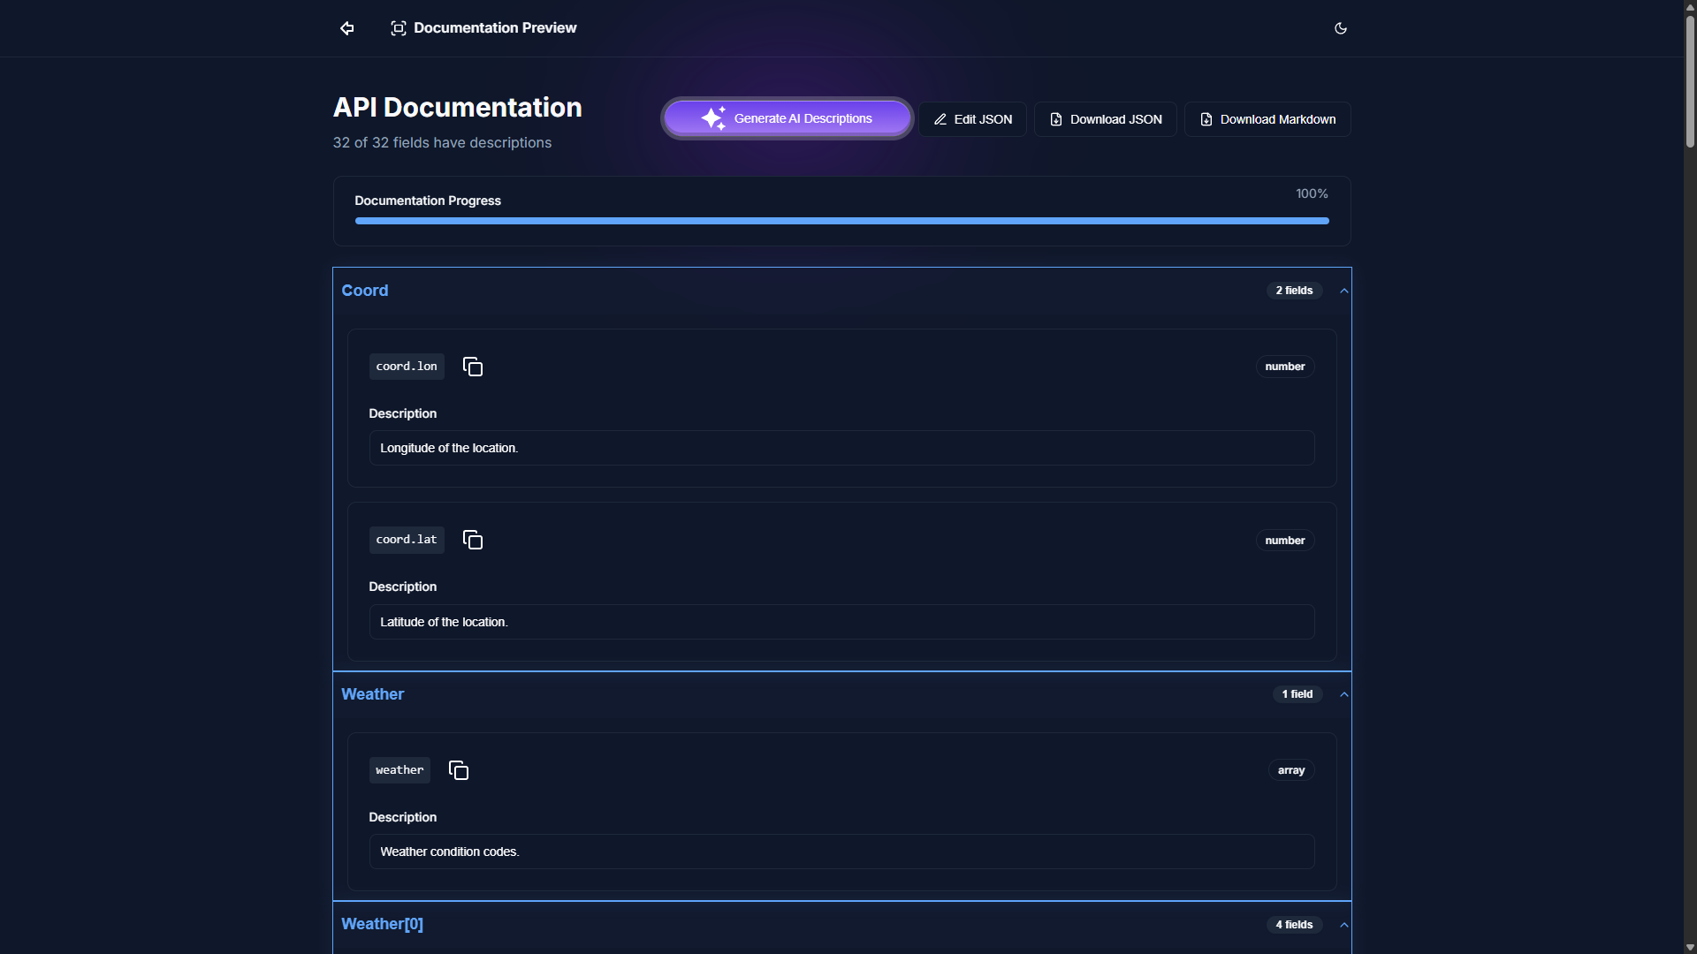Click the Coord section heading
Image resolution: width=1697 pixels, height=954 pixels.
pos(364,291)
